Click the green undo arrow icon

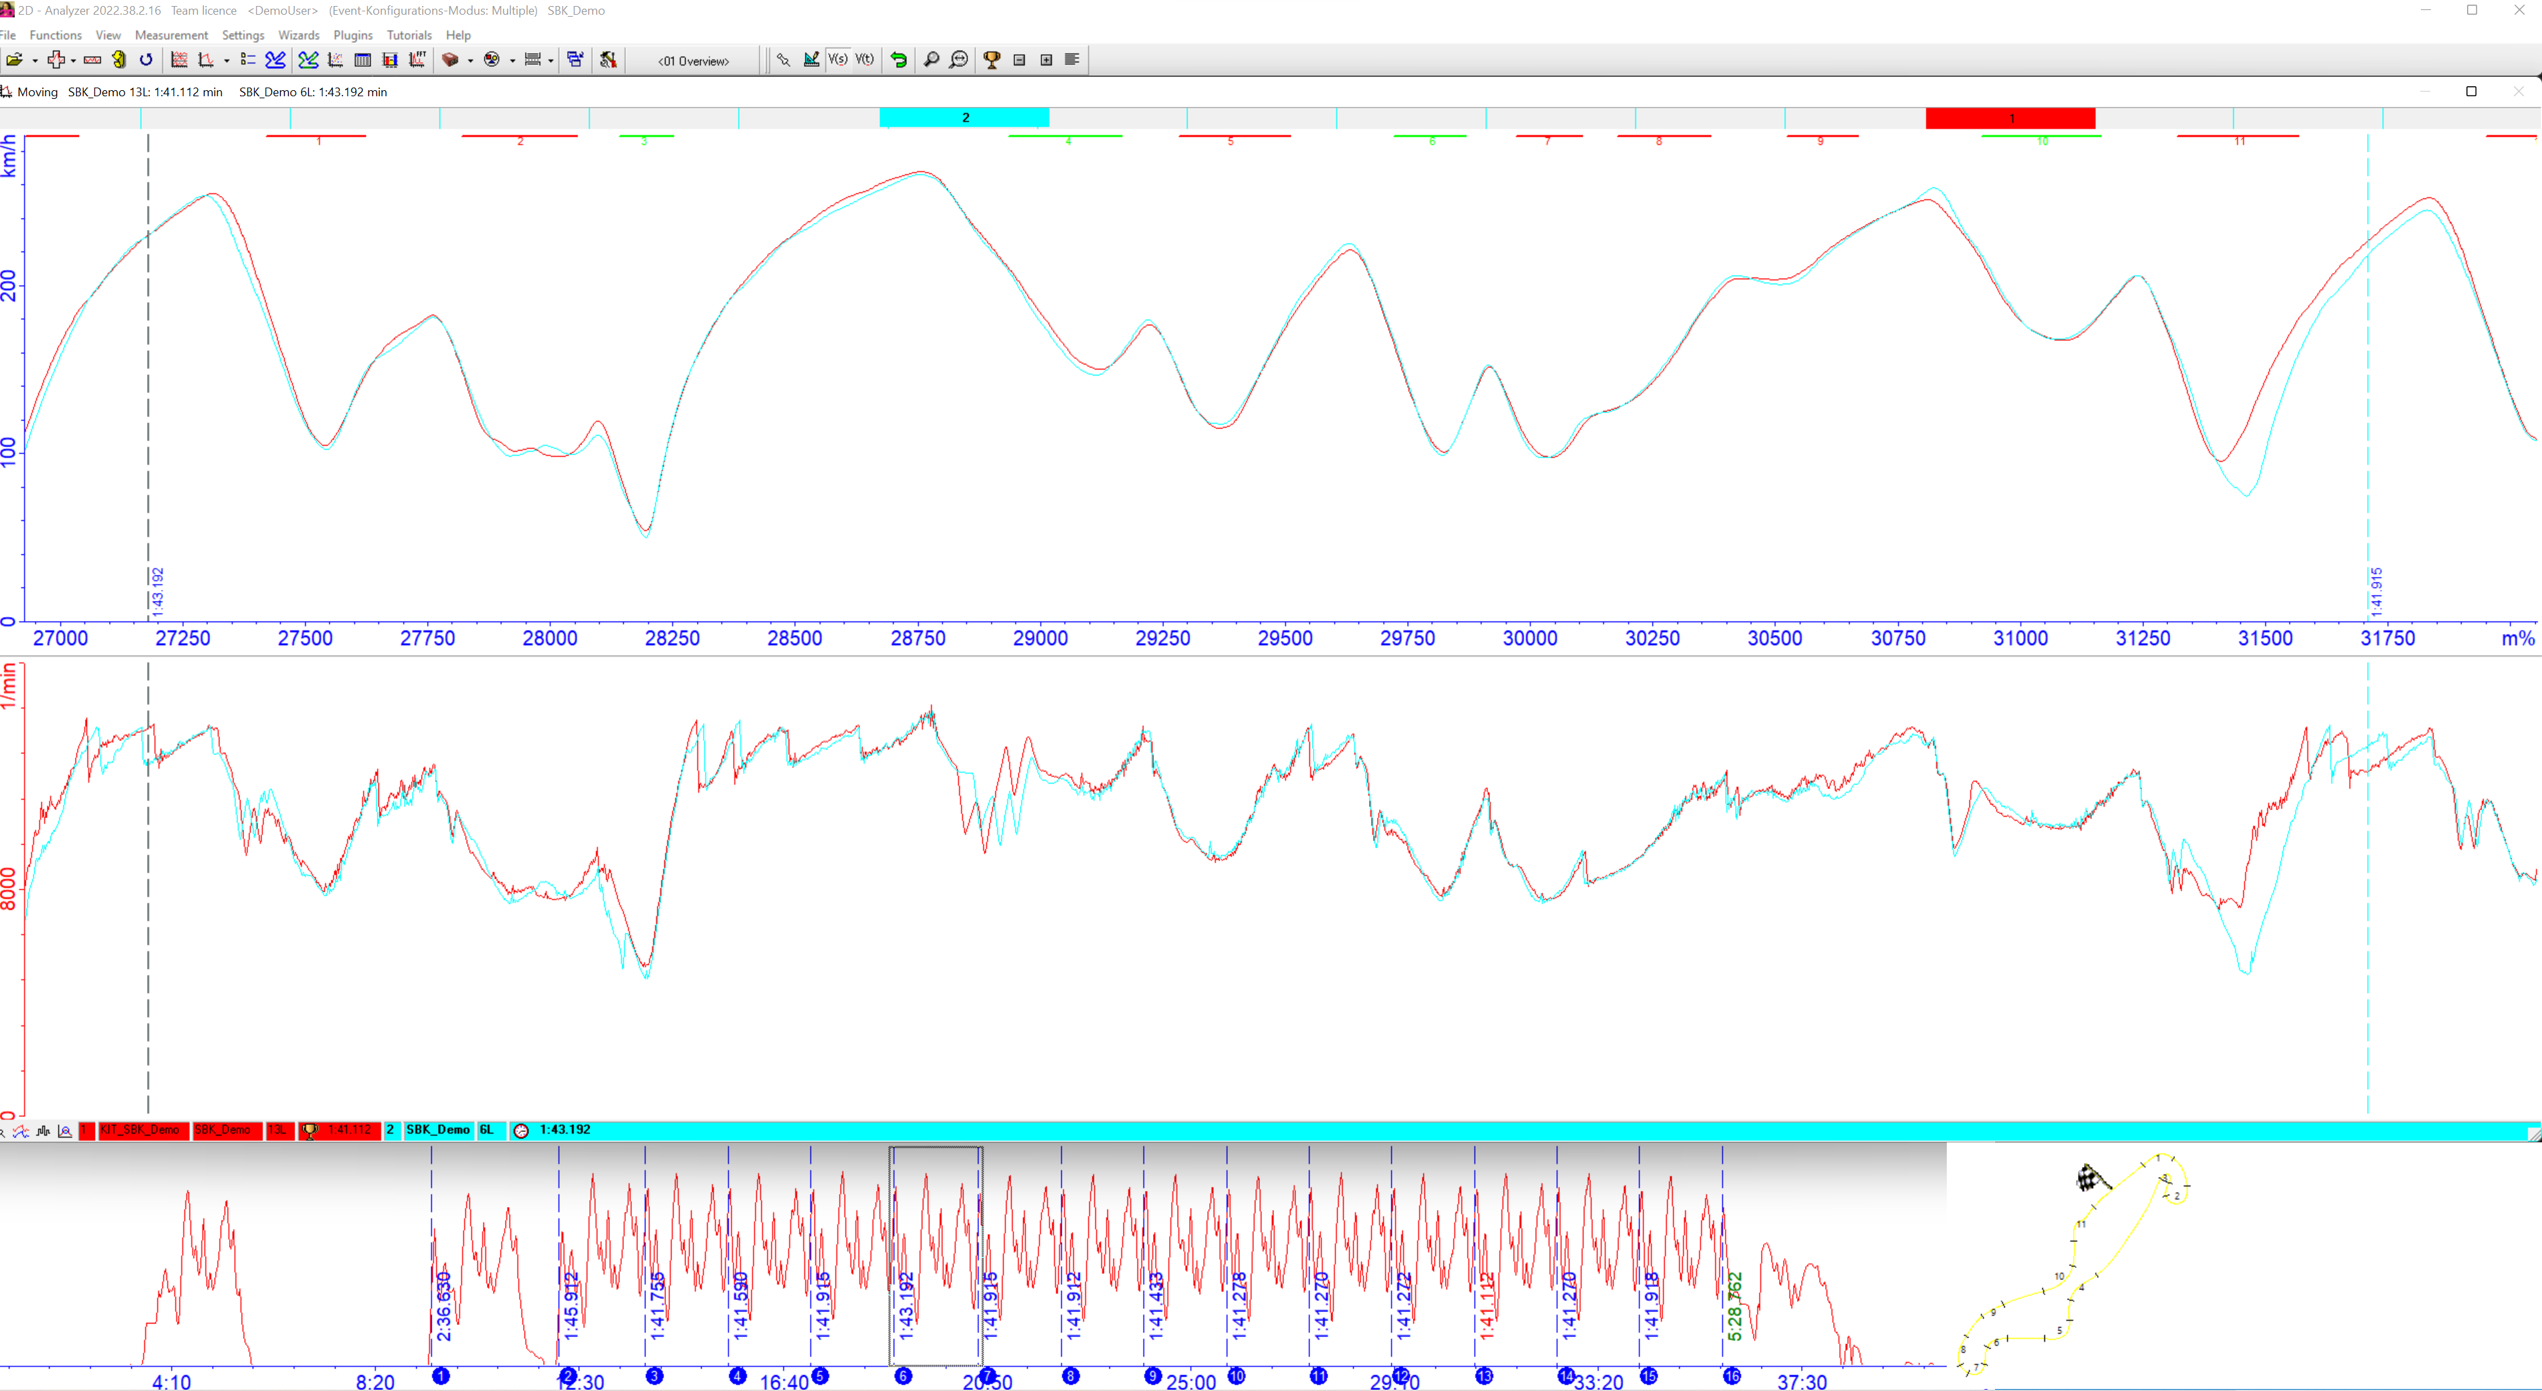[x=898, y=60]
